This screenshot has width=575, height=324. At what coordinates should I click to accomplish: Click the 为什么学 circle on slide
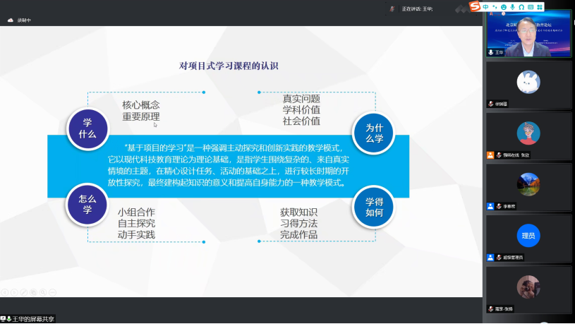[x=374, y=132]
